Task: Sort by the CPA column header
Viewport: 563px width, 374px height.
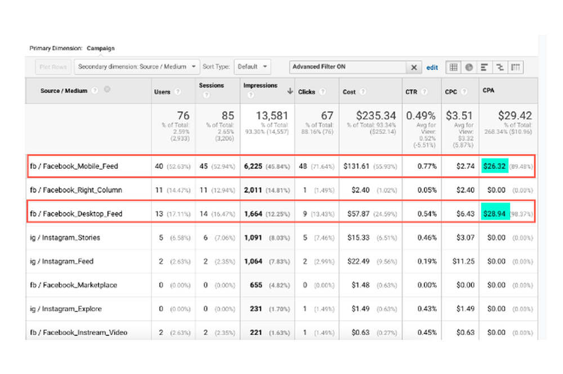Action: click(488, 91)
